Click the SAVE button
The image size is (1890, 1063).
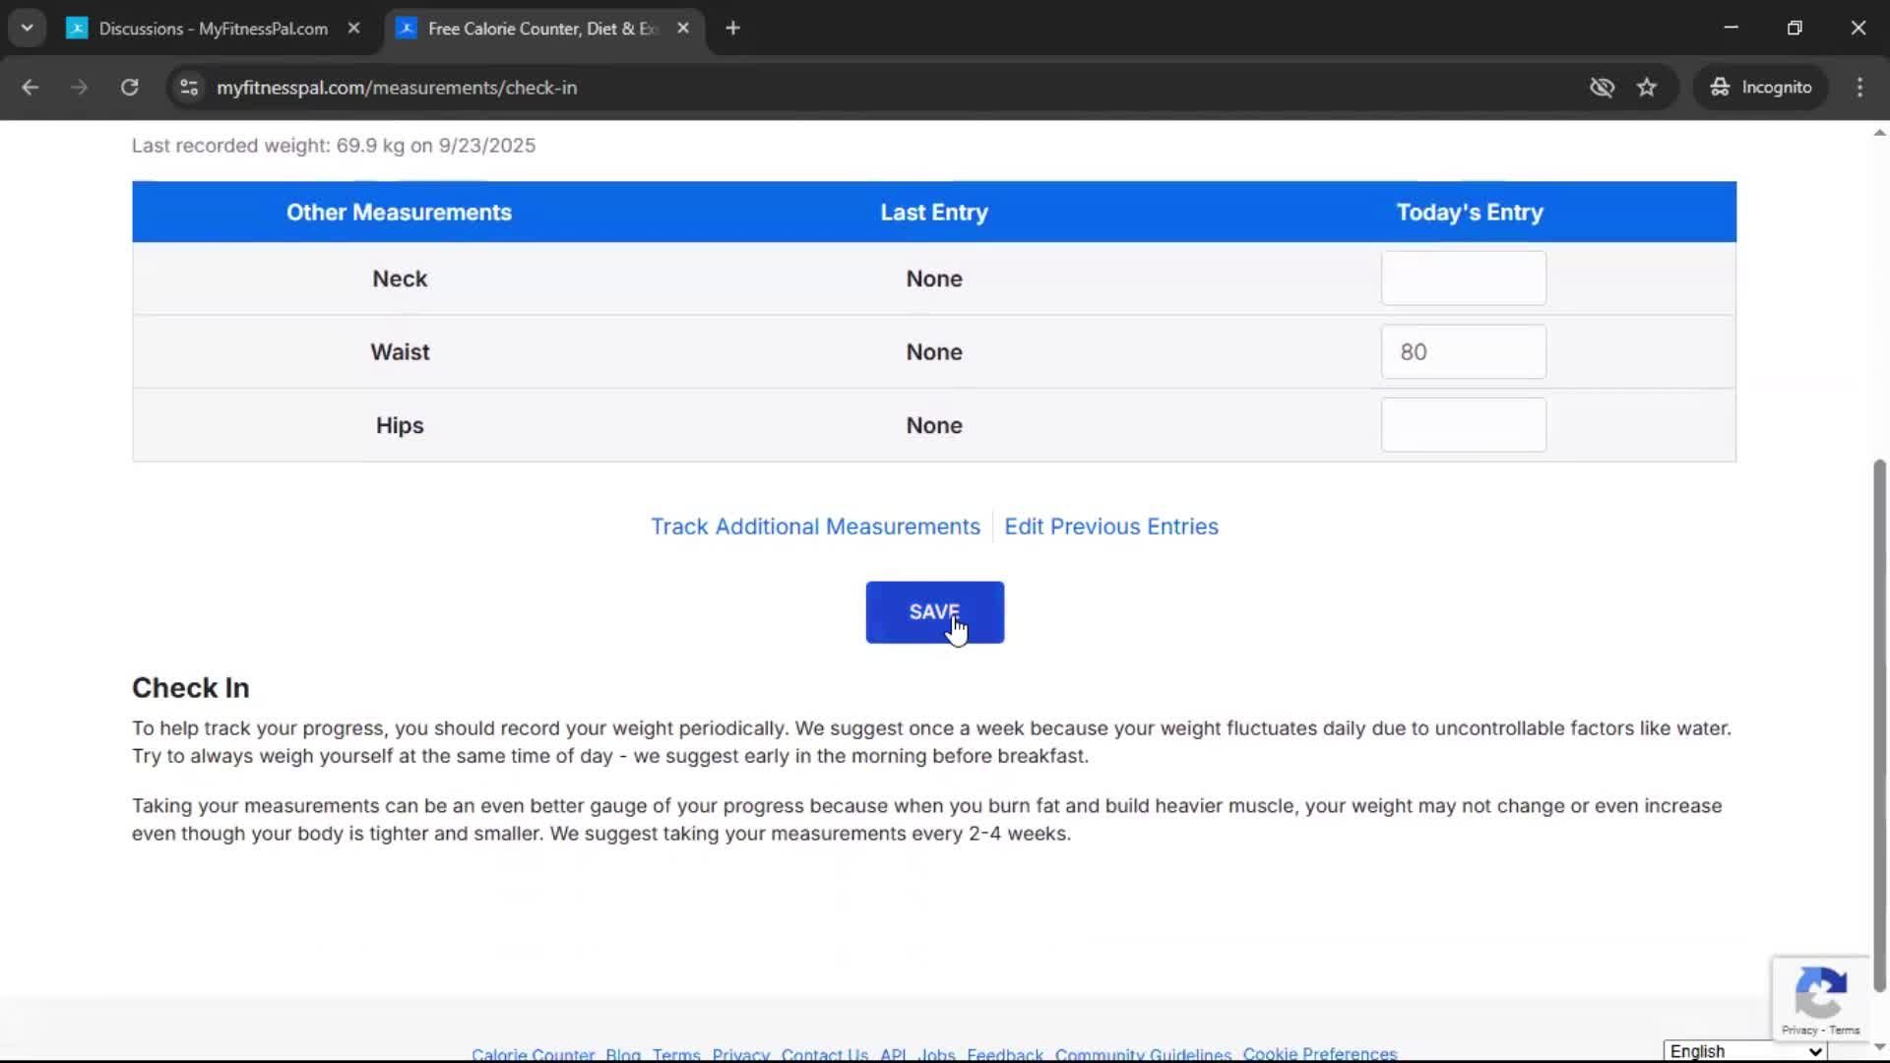(934, 612)
